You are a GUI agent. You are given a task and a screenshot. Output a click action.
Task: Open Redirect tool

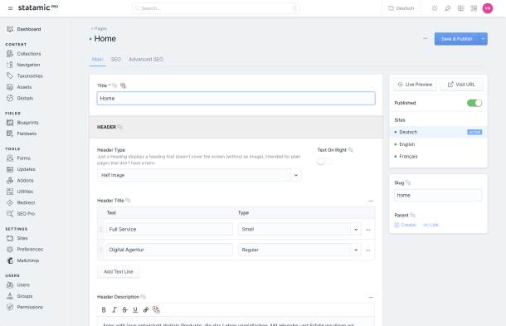21,202
